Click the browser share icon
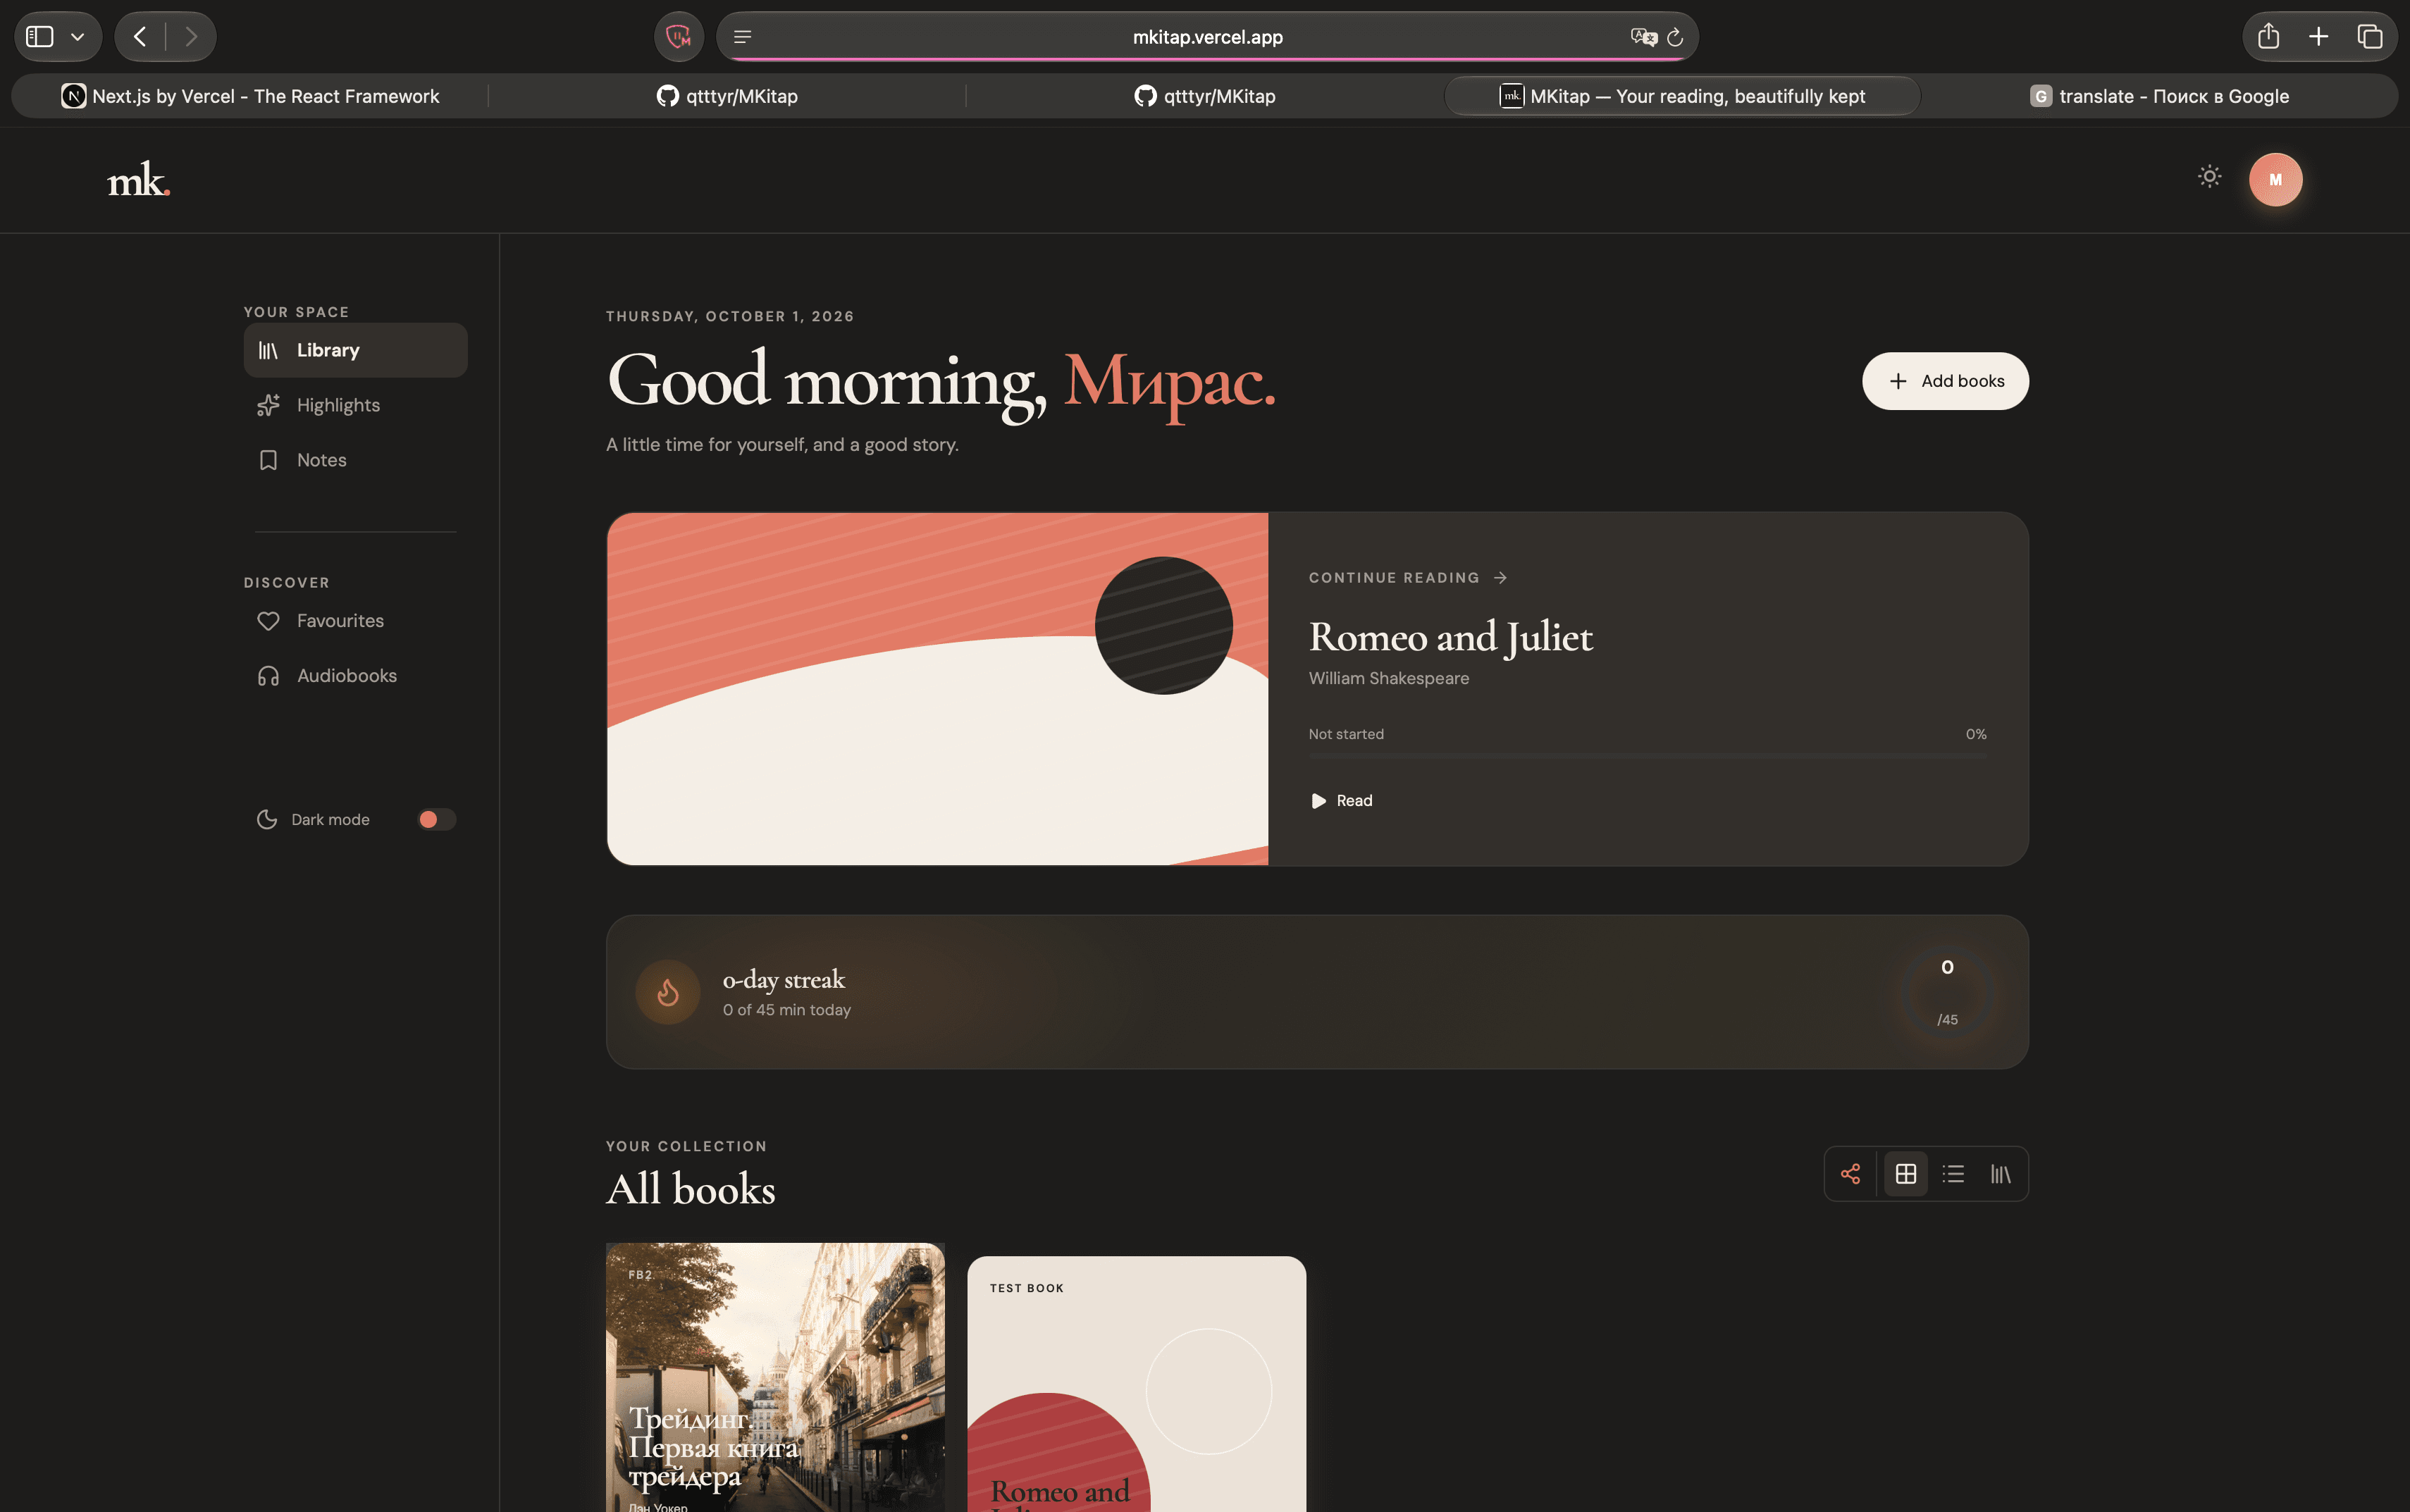Image resolution: width=2410 pixels, height=1512 pixels. (x=2268, y=37)
